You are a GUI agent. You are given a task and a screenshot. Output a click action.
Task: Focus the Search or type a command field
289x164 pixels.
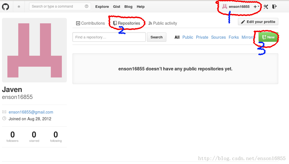click(x=60, y=6)
